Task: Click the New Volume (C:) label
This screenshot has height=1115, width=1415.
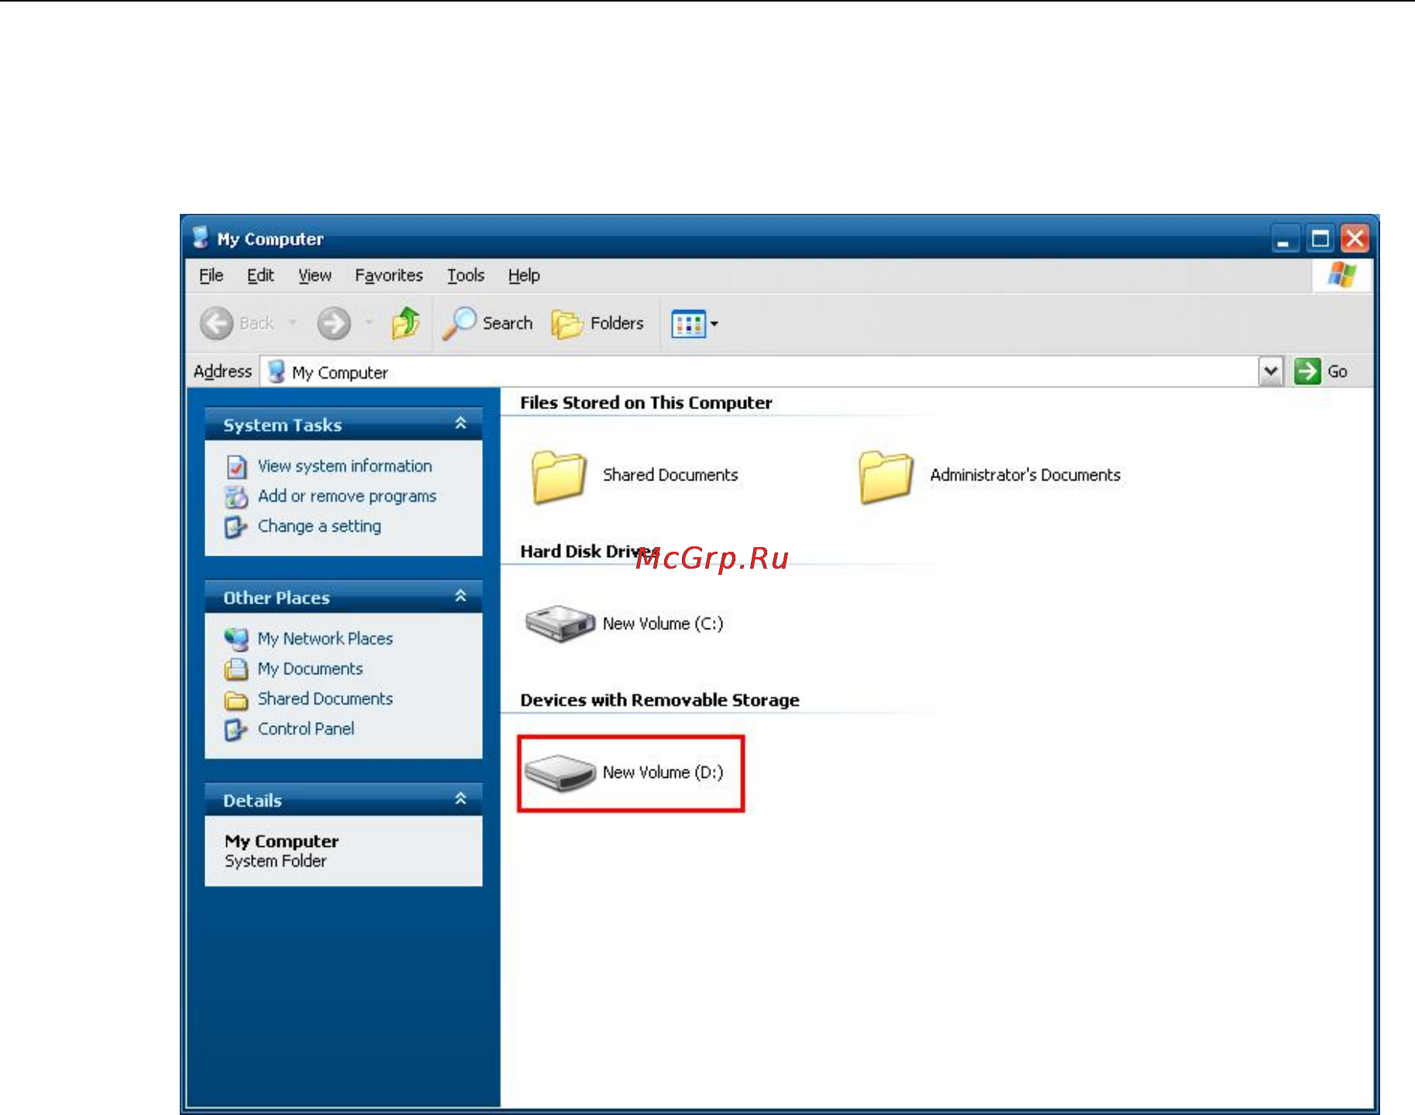Action: (663, 624)
